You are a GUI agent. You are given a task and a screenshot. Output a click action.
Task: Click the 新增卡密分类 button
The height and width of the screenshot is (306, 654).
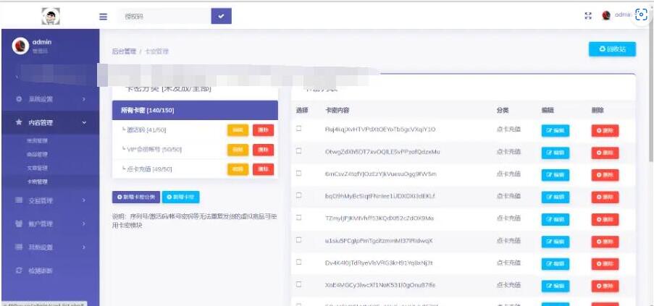tap(136, 197)
